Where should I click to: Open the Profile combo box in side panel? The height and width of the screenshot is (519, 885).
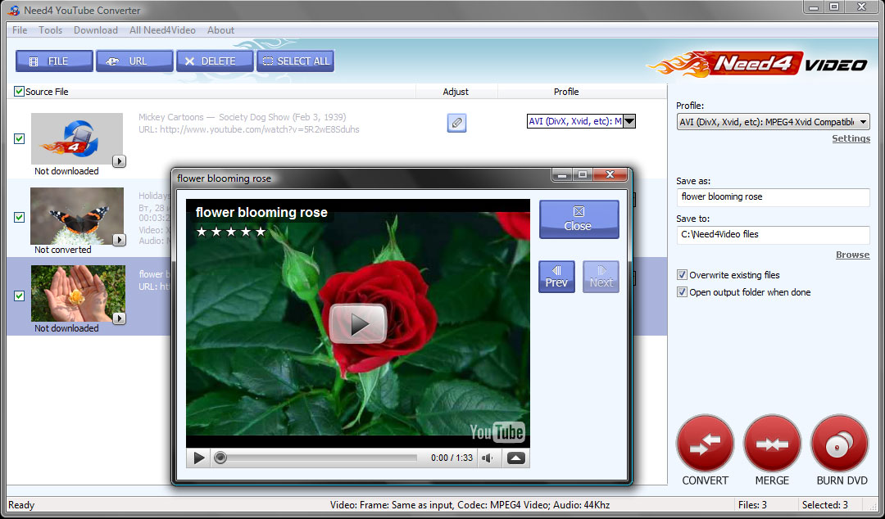[773, 122]
